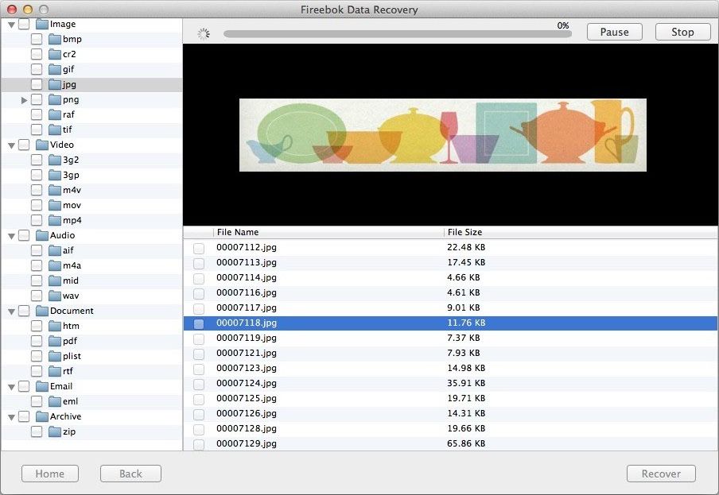The image size is (719, 495).
Task: Tick the Archive category checkbox
Action: tap(24, 417)
